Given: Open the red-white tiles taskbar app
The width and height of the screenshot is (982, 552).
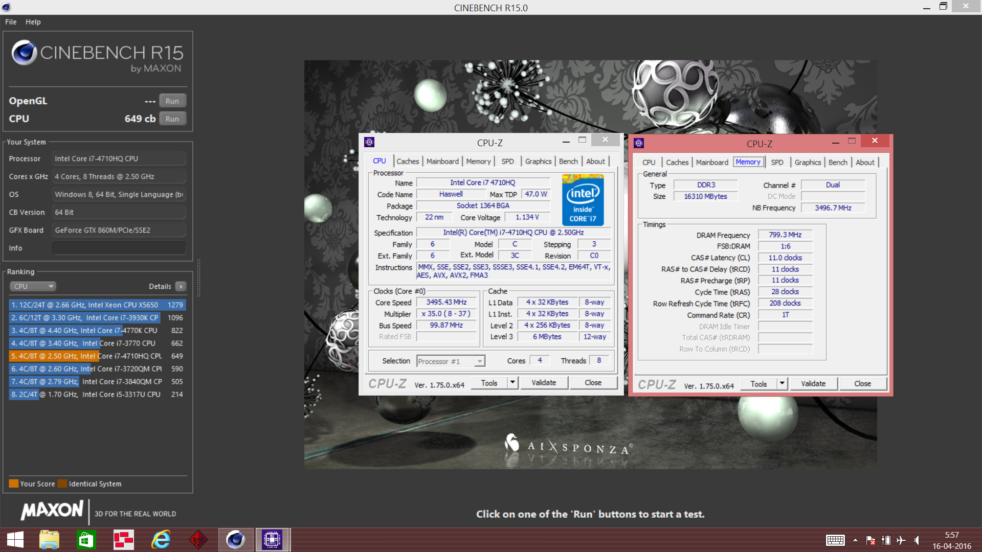Looking at the screenshot, I should click(x=123, y=540).
